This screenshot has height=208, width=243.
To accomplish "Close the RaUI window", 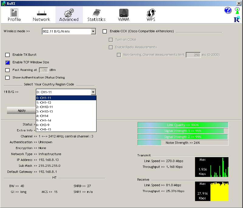I will coord(239,3).
